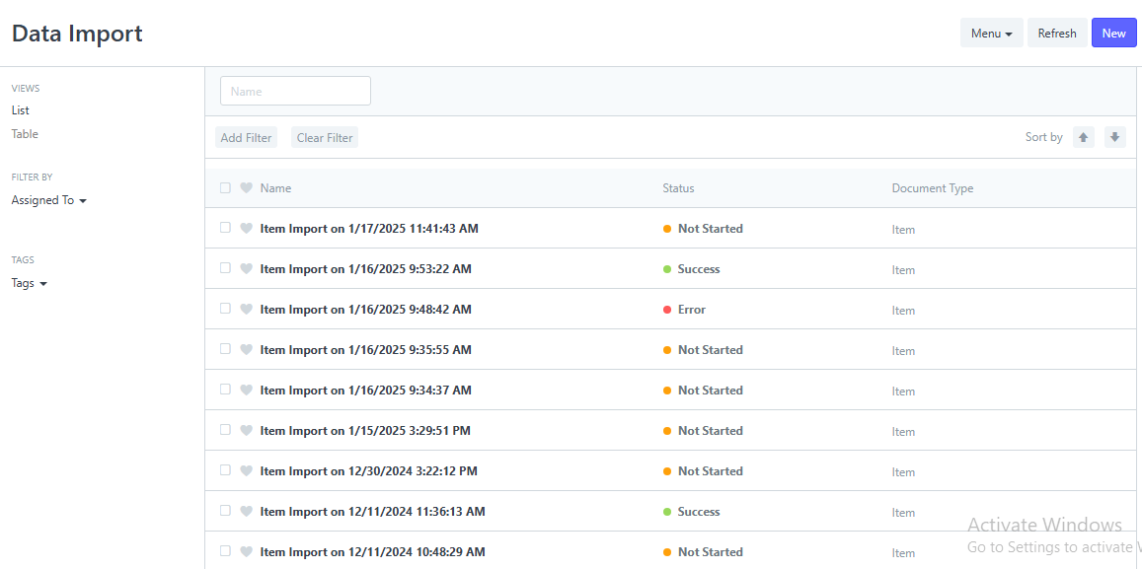The height and width of the screenshot is (569, 1142).
Task: Sort list in descending order arrow
Action: 1115,137
